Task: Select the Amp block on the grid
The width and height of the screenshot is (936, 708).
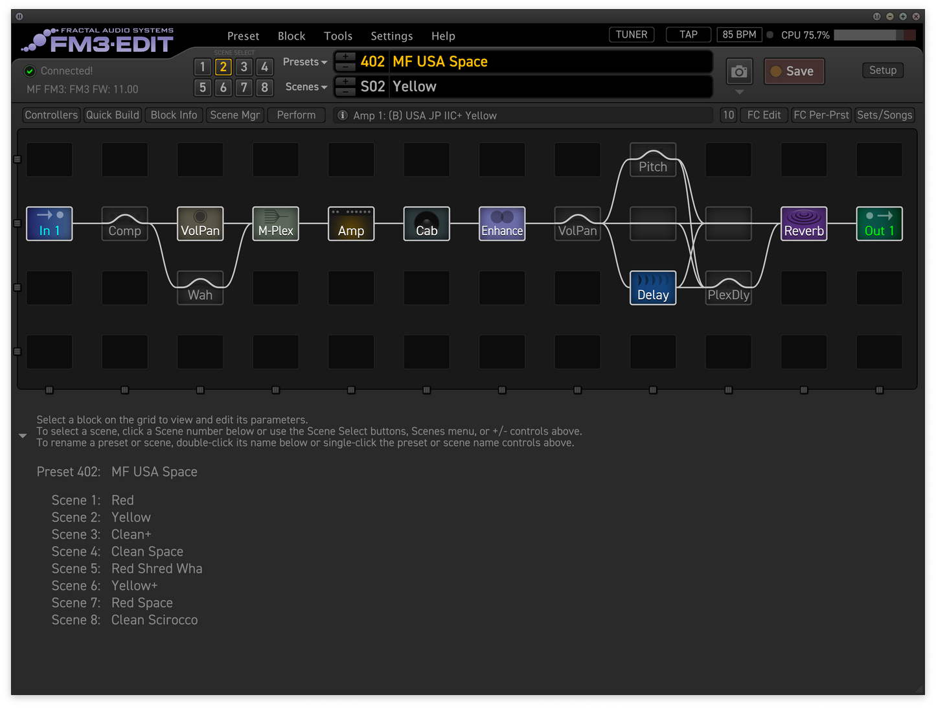Action: click(x=350, y=223)
